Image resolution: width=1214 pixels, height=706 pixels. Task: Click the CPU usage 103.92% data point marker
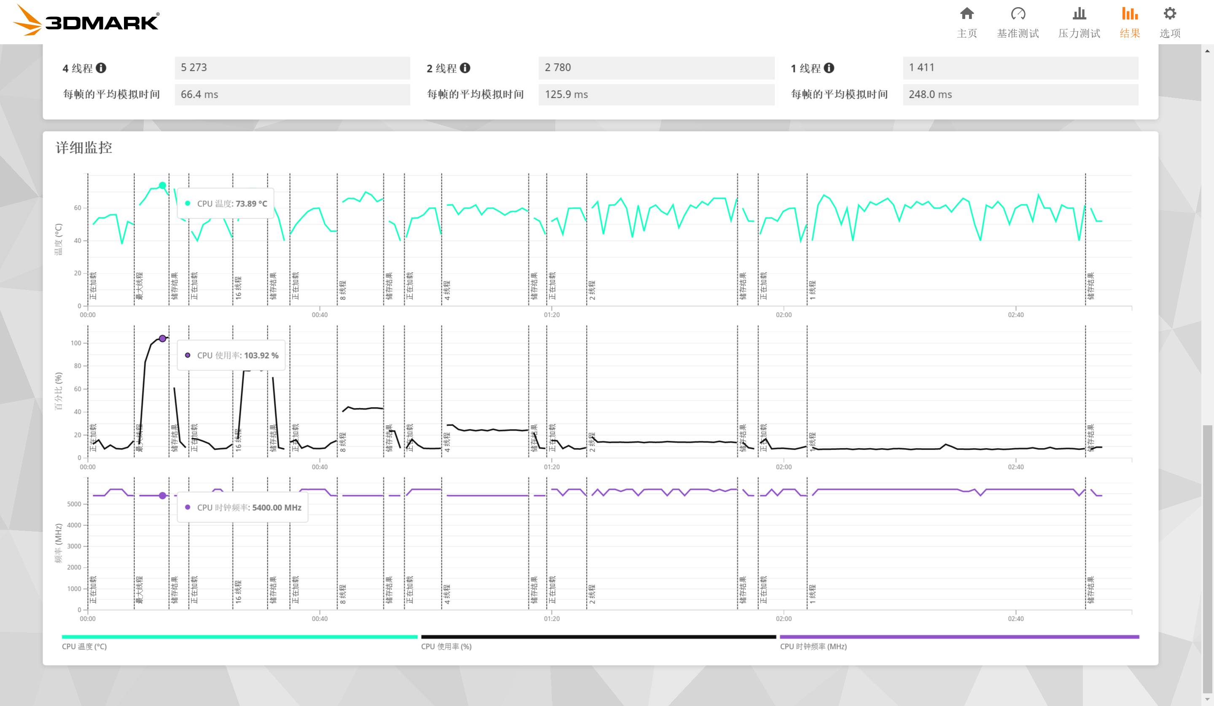[x=162, y=338]
